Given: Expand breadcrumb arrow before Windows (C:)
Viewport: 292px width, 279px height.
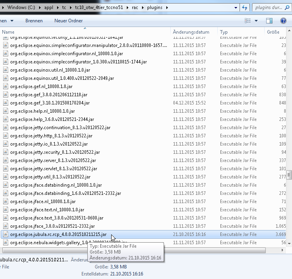Looking at the screenshot, I should tap(3, 8).
